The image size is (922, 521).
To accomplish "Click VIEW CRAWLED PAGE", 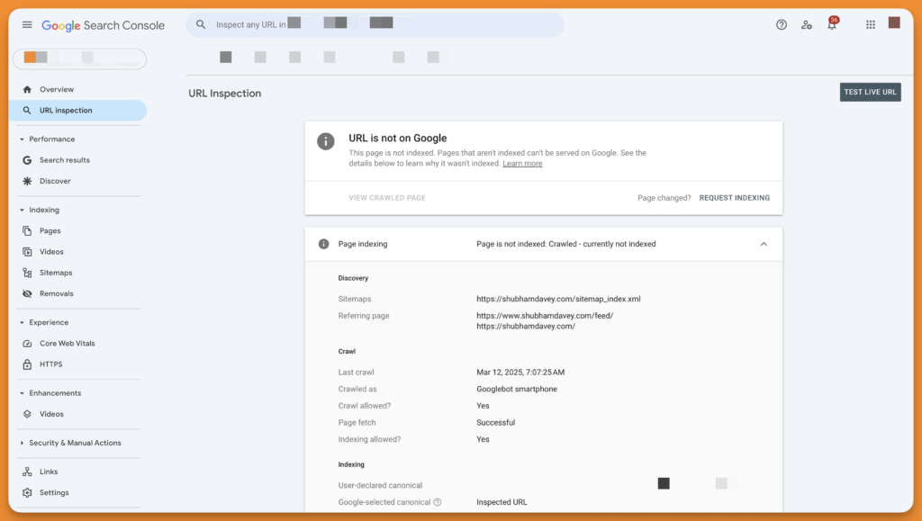I will coord(387,198).
